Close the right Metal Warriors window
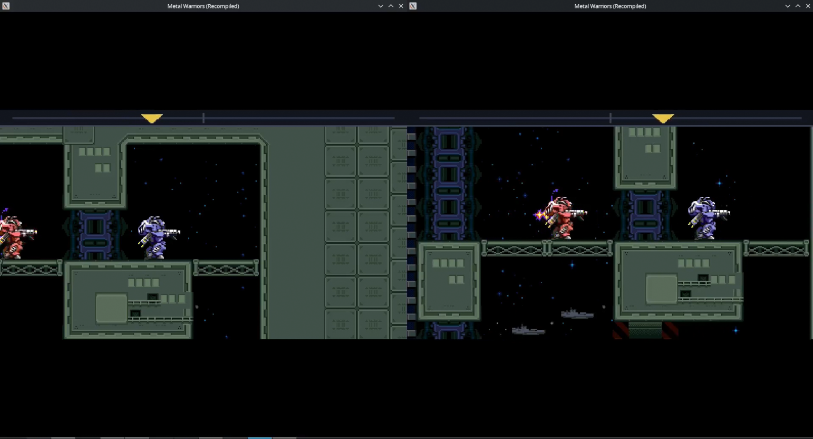This screenshot has height=439, width=813. [x=808, y=6]
